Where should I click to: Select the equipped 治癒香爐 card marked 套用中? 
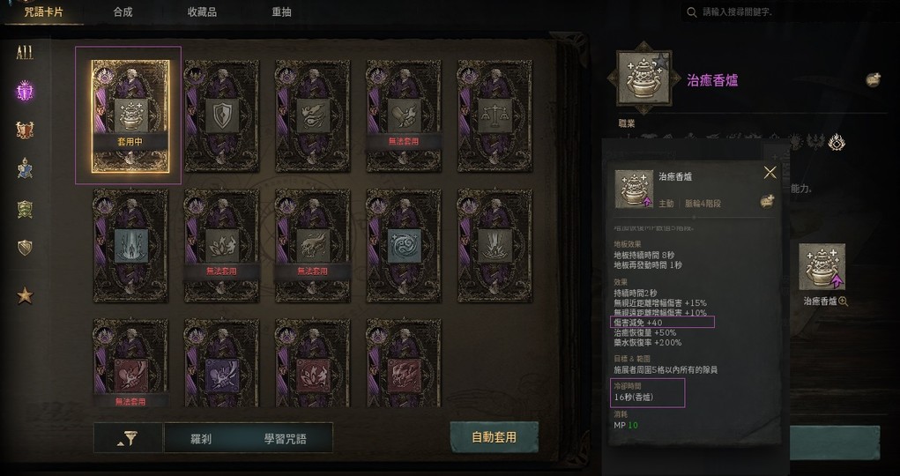[130, 116]
